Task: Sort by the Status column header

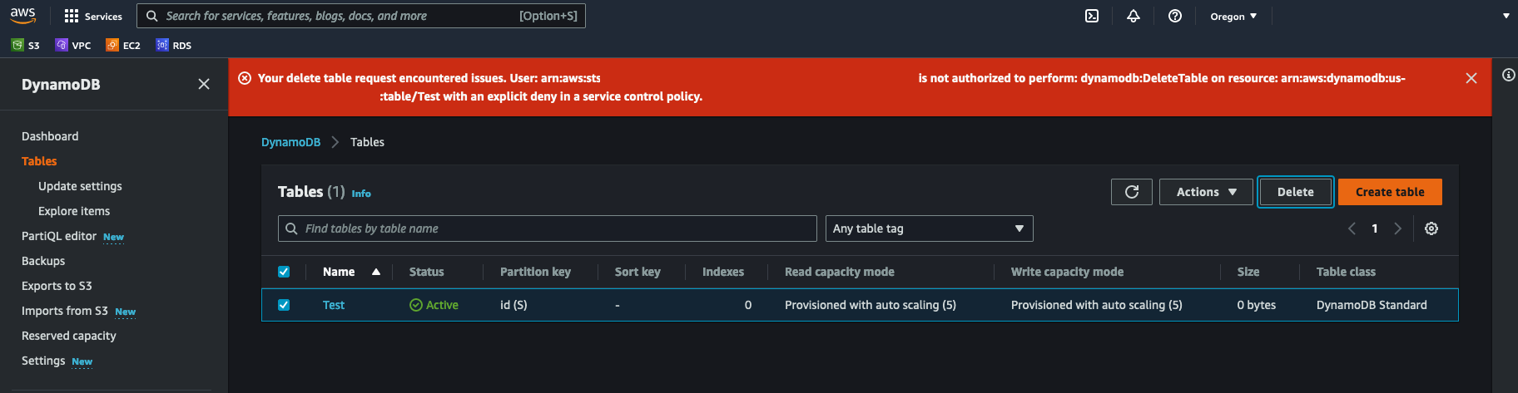Action: [x=427, y=272]
